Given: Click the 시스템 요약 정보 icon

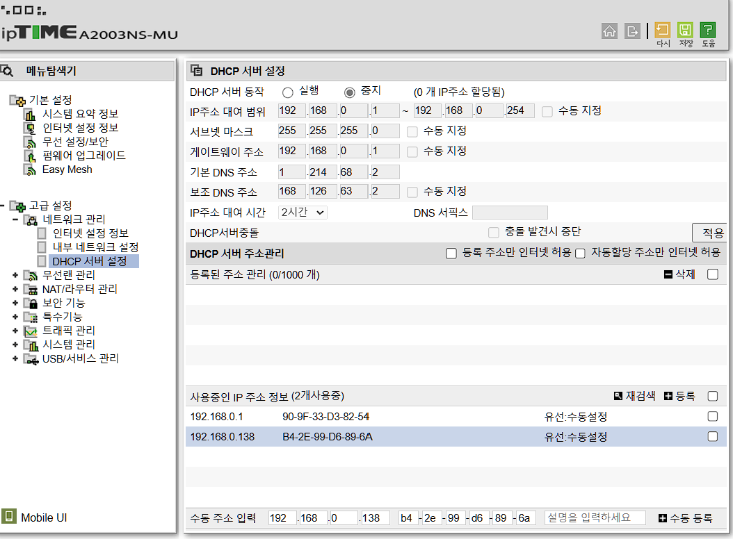Looking at the screenshot, I should pyautogui.click(x=31, y=115).
